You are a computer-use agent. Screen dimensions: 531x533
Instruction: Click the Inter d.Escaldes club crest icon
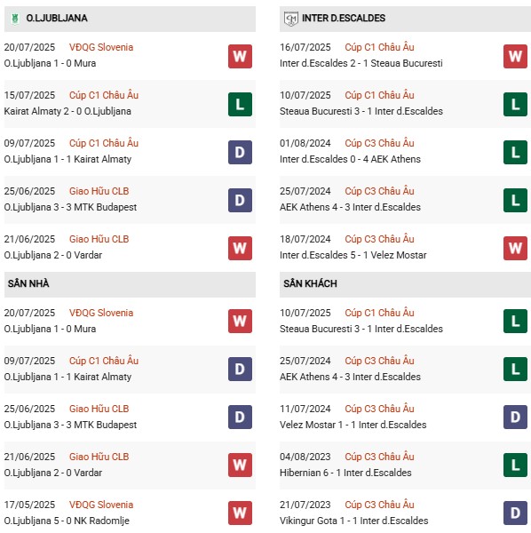point(291,19)
